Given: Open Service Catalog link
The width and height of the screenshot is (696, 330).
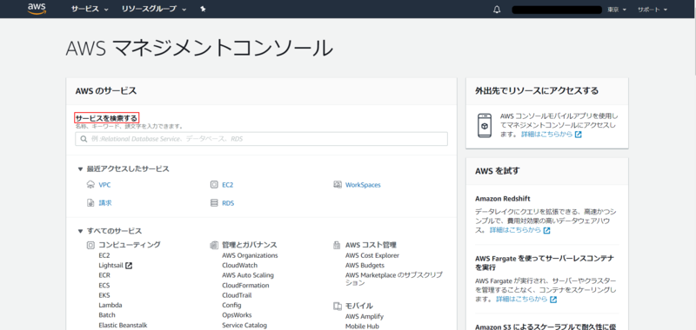Looking at the screenshot, I should coord(244,325).
